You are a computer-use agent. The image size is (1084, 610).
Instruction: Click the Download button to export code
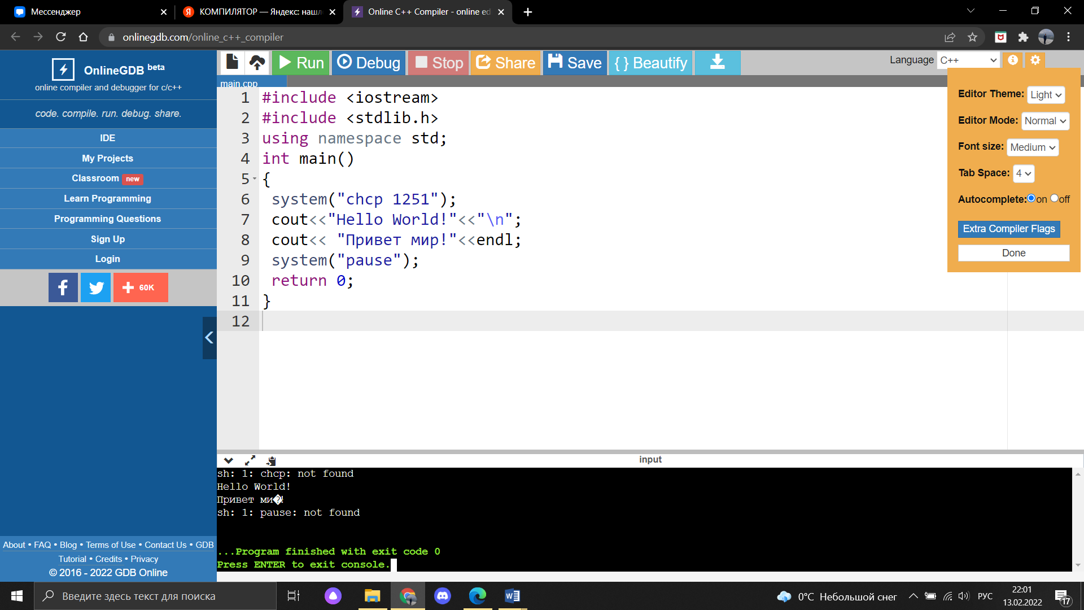click(717, 63)
